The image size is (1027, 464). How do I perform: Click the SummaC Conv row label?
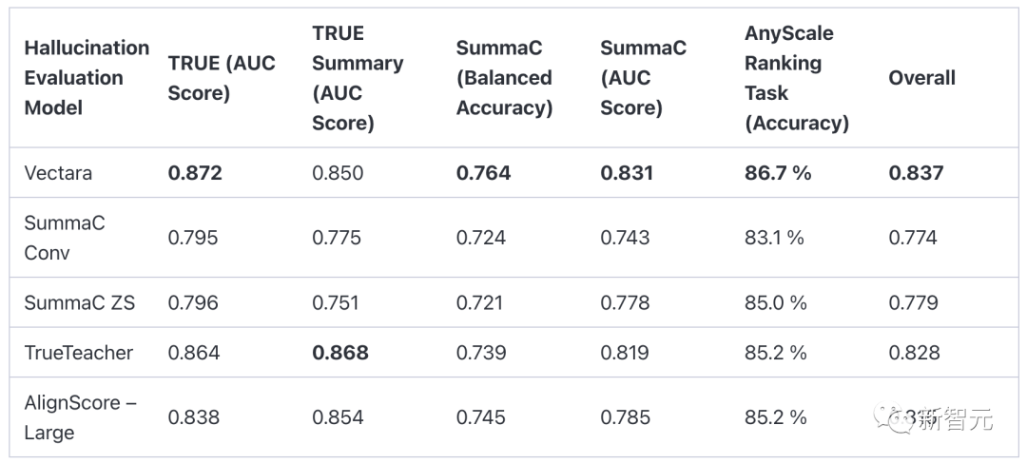click(x=65, y=237)
